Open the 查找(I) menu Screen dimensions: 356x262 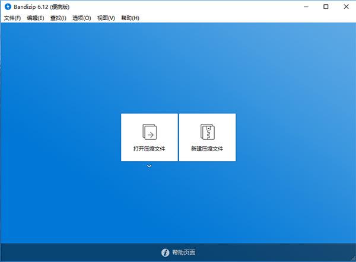(58, 18)
